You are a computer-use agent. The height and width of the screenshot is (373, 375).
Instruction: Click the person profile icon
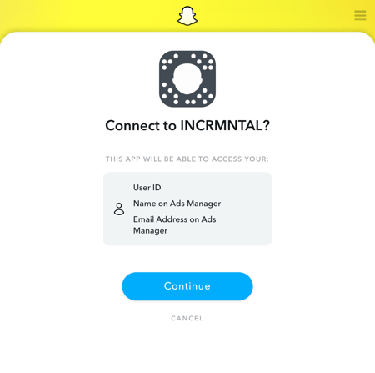pyautogui.click(x=119, y=209)
